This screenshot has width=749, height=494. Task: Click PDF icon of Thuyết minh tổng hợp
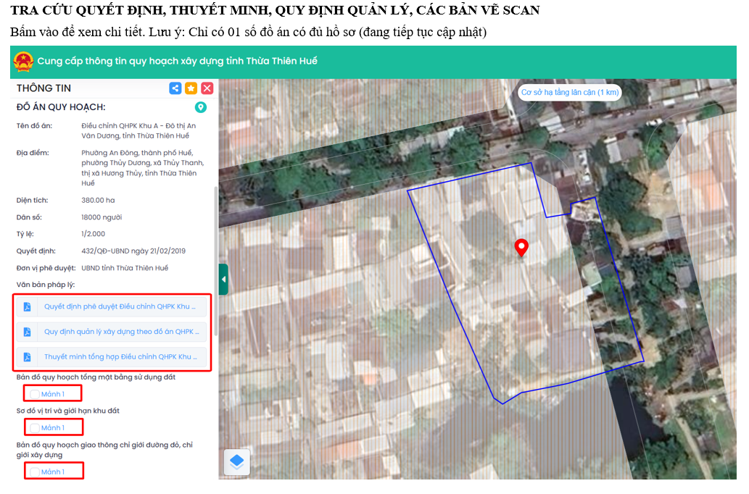tap(28, 357)
